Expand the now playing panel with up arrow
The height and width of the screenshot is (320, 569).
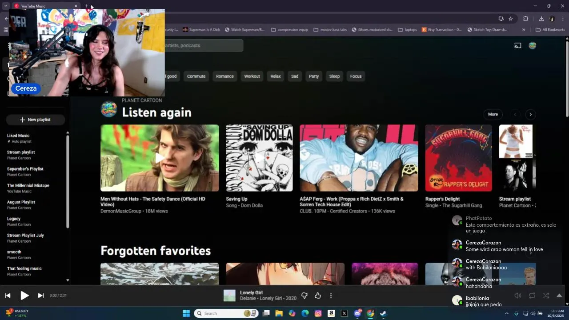pyautogui.click(x=559, y=296)
